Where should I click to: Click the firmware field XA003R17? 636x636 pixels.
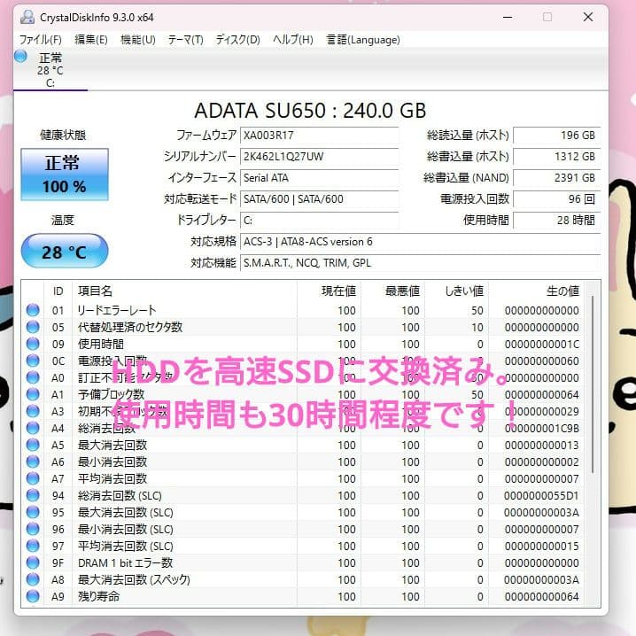[x=320, y=135]
